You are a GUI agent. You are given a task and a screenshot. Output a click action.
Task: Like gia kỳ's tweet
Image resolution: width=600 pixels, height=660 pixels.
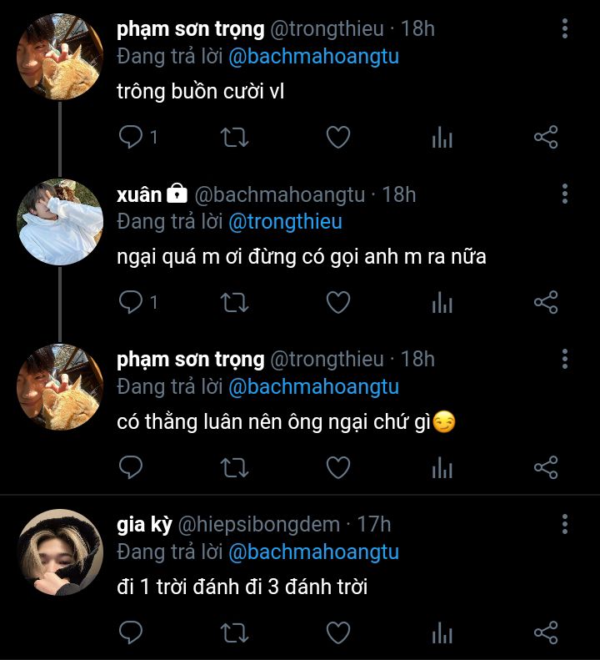coord(338,632)
